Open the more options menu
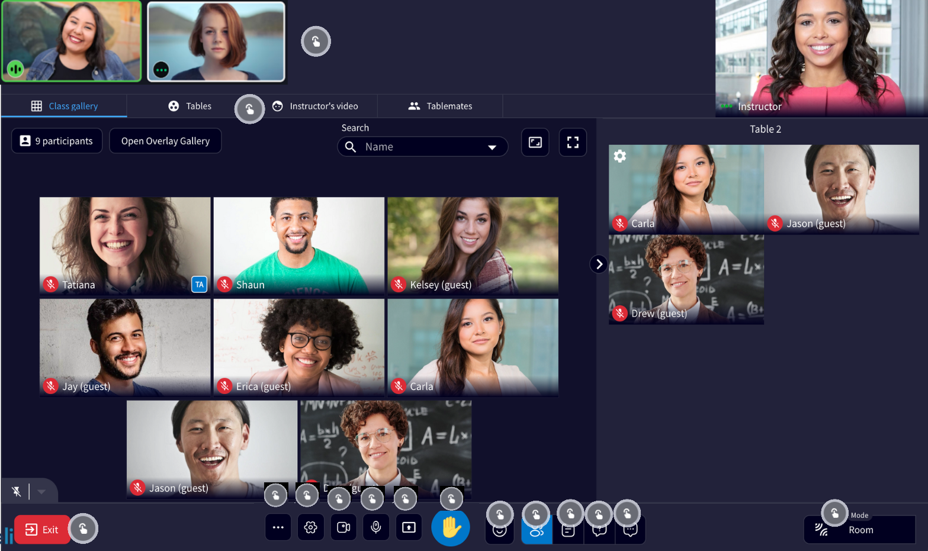The width and height of the screenshot is (928, 551). [278, 527]
